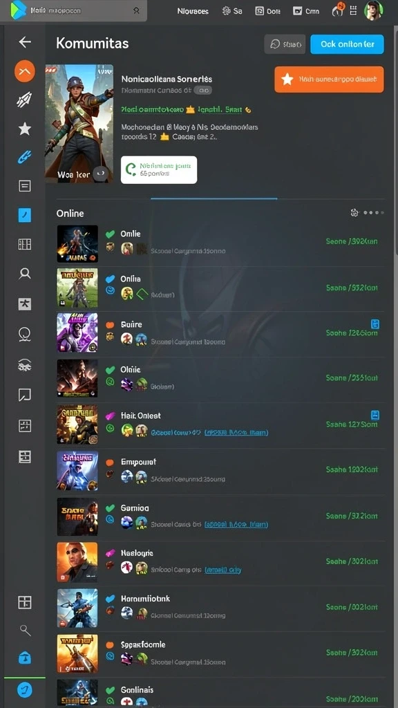This screenshot has width=398, height=708.
Task: Open the Empouret row game thumbnail
Action: point(77,470)
